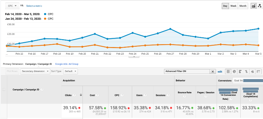Click the Behavior group header
Image resolution: width=263 pixels, height=119 pixels.
click(180, 80)
